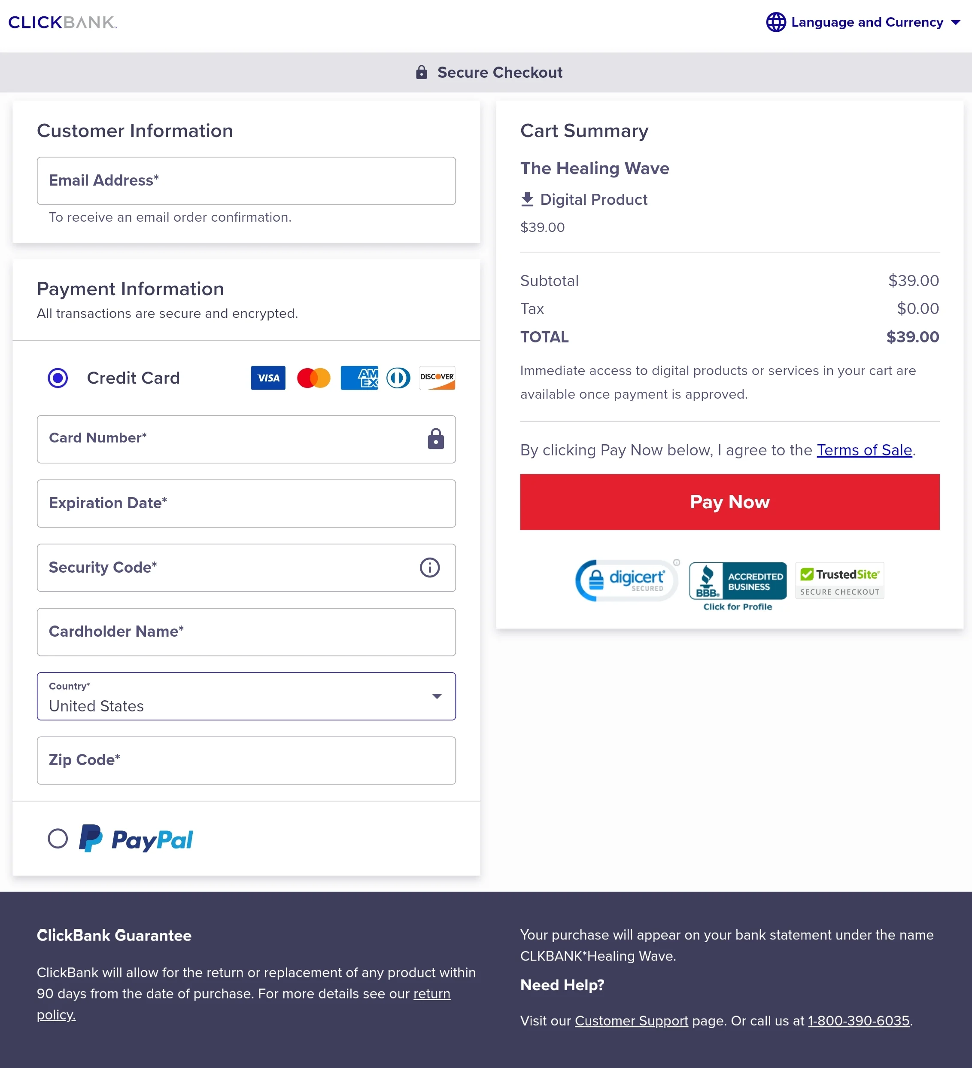Open the BBB Accredited Business profile badge

click(738, 586)
